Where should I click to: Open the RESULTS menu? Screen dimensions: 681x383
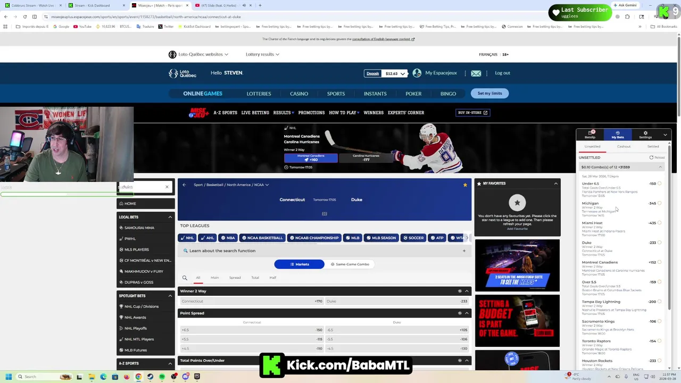(x=284, y=113)
